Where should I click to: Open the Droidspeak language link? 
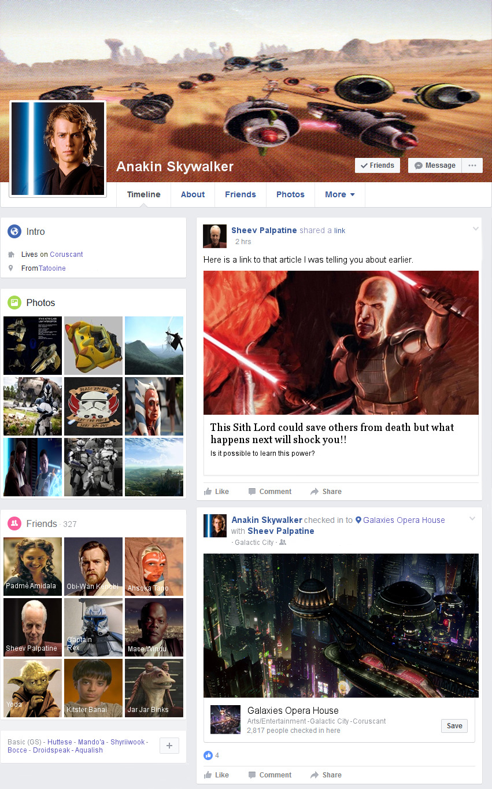coord(51,750)
